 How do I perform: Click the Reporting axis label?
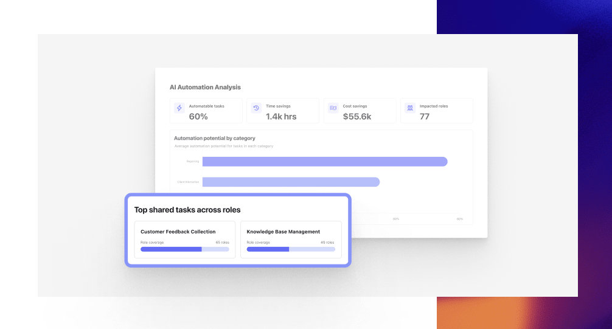[x=193, y=161]
